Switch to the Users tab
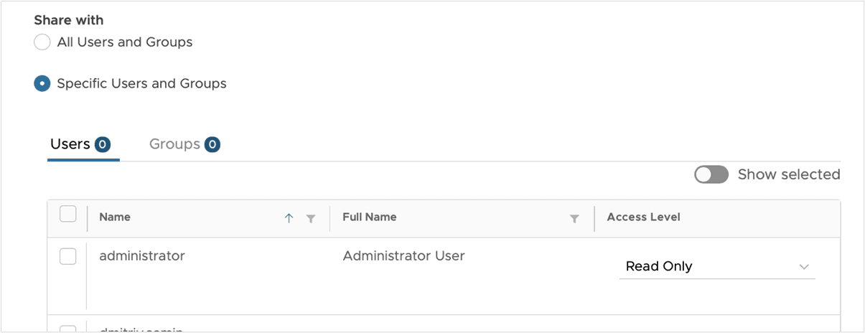Viewport: 865px width, 333px height. (70, 144)
